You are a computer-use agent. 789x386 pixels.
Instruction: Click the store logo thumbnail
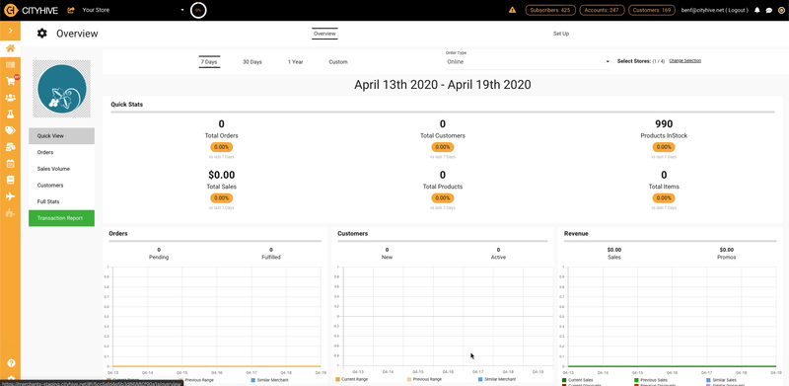pyautogui.click(x=62, y=89)
